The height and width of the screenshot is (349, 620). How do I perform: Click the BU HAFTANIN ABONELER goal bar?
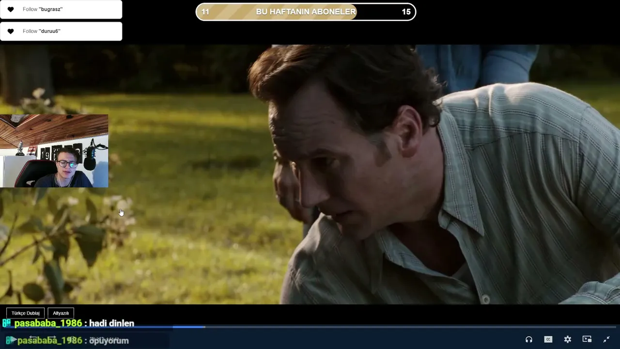pos(306,12)
